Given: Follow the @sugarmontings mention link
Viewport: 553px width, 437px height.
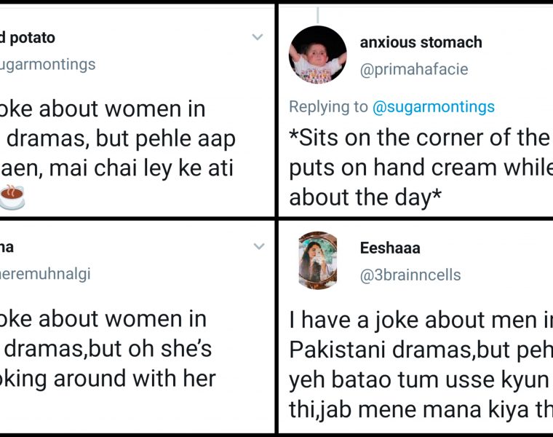Looking at the screenshot, I should (433, 106).
